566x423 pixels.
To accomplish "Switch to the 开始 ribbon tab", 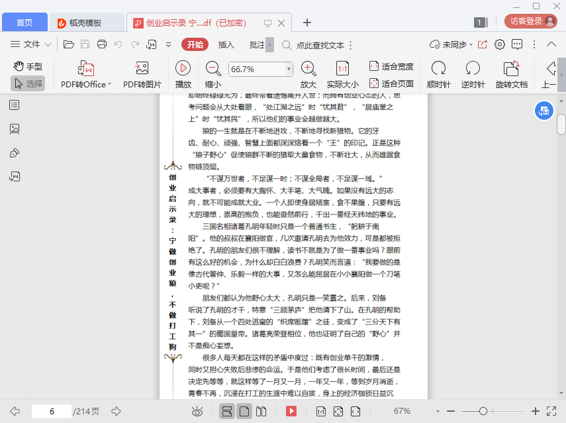I will tap(195, 44).
